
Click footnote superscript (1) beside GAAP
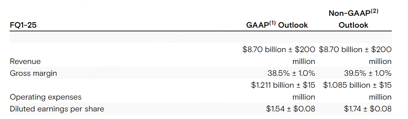click(x=272, y=23)
